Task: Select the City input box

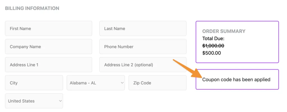Action: (34, 83)
